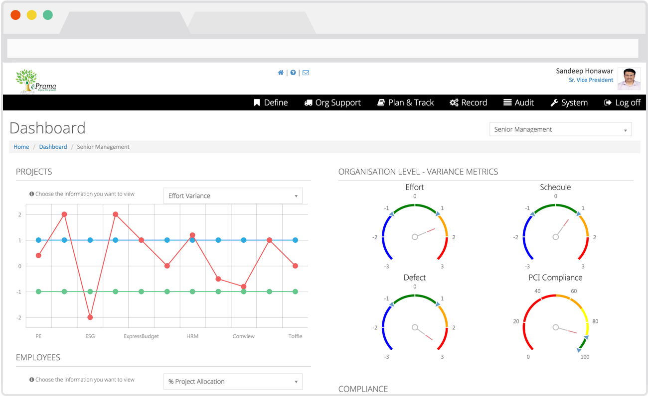
Task: Open the Audit menu
Action: point(518,102)
